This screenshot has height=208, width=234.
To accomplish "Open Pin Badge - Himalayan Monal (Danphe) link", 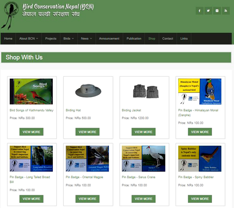I will 198,113.
